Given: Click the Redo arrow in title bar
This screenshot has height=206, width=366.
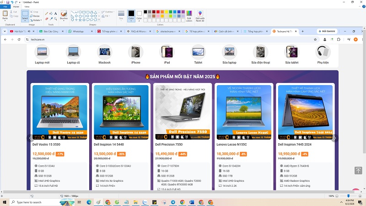Looking at the screenshot, I should (16, 2).
